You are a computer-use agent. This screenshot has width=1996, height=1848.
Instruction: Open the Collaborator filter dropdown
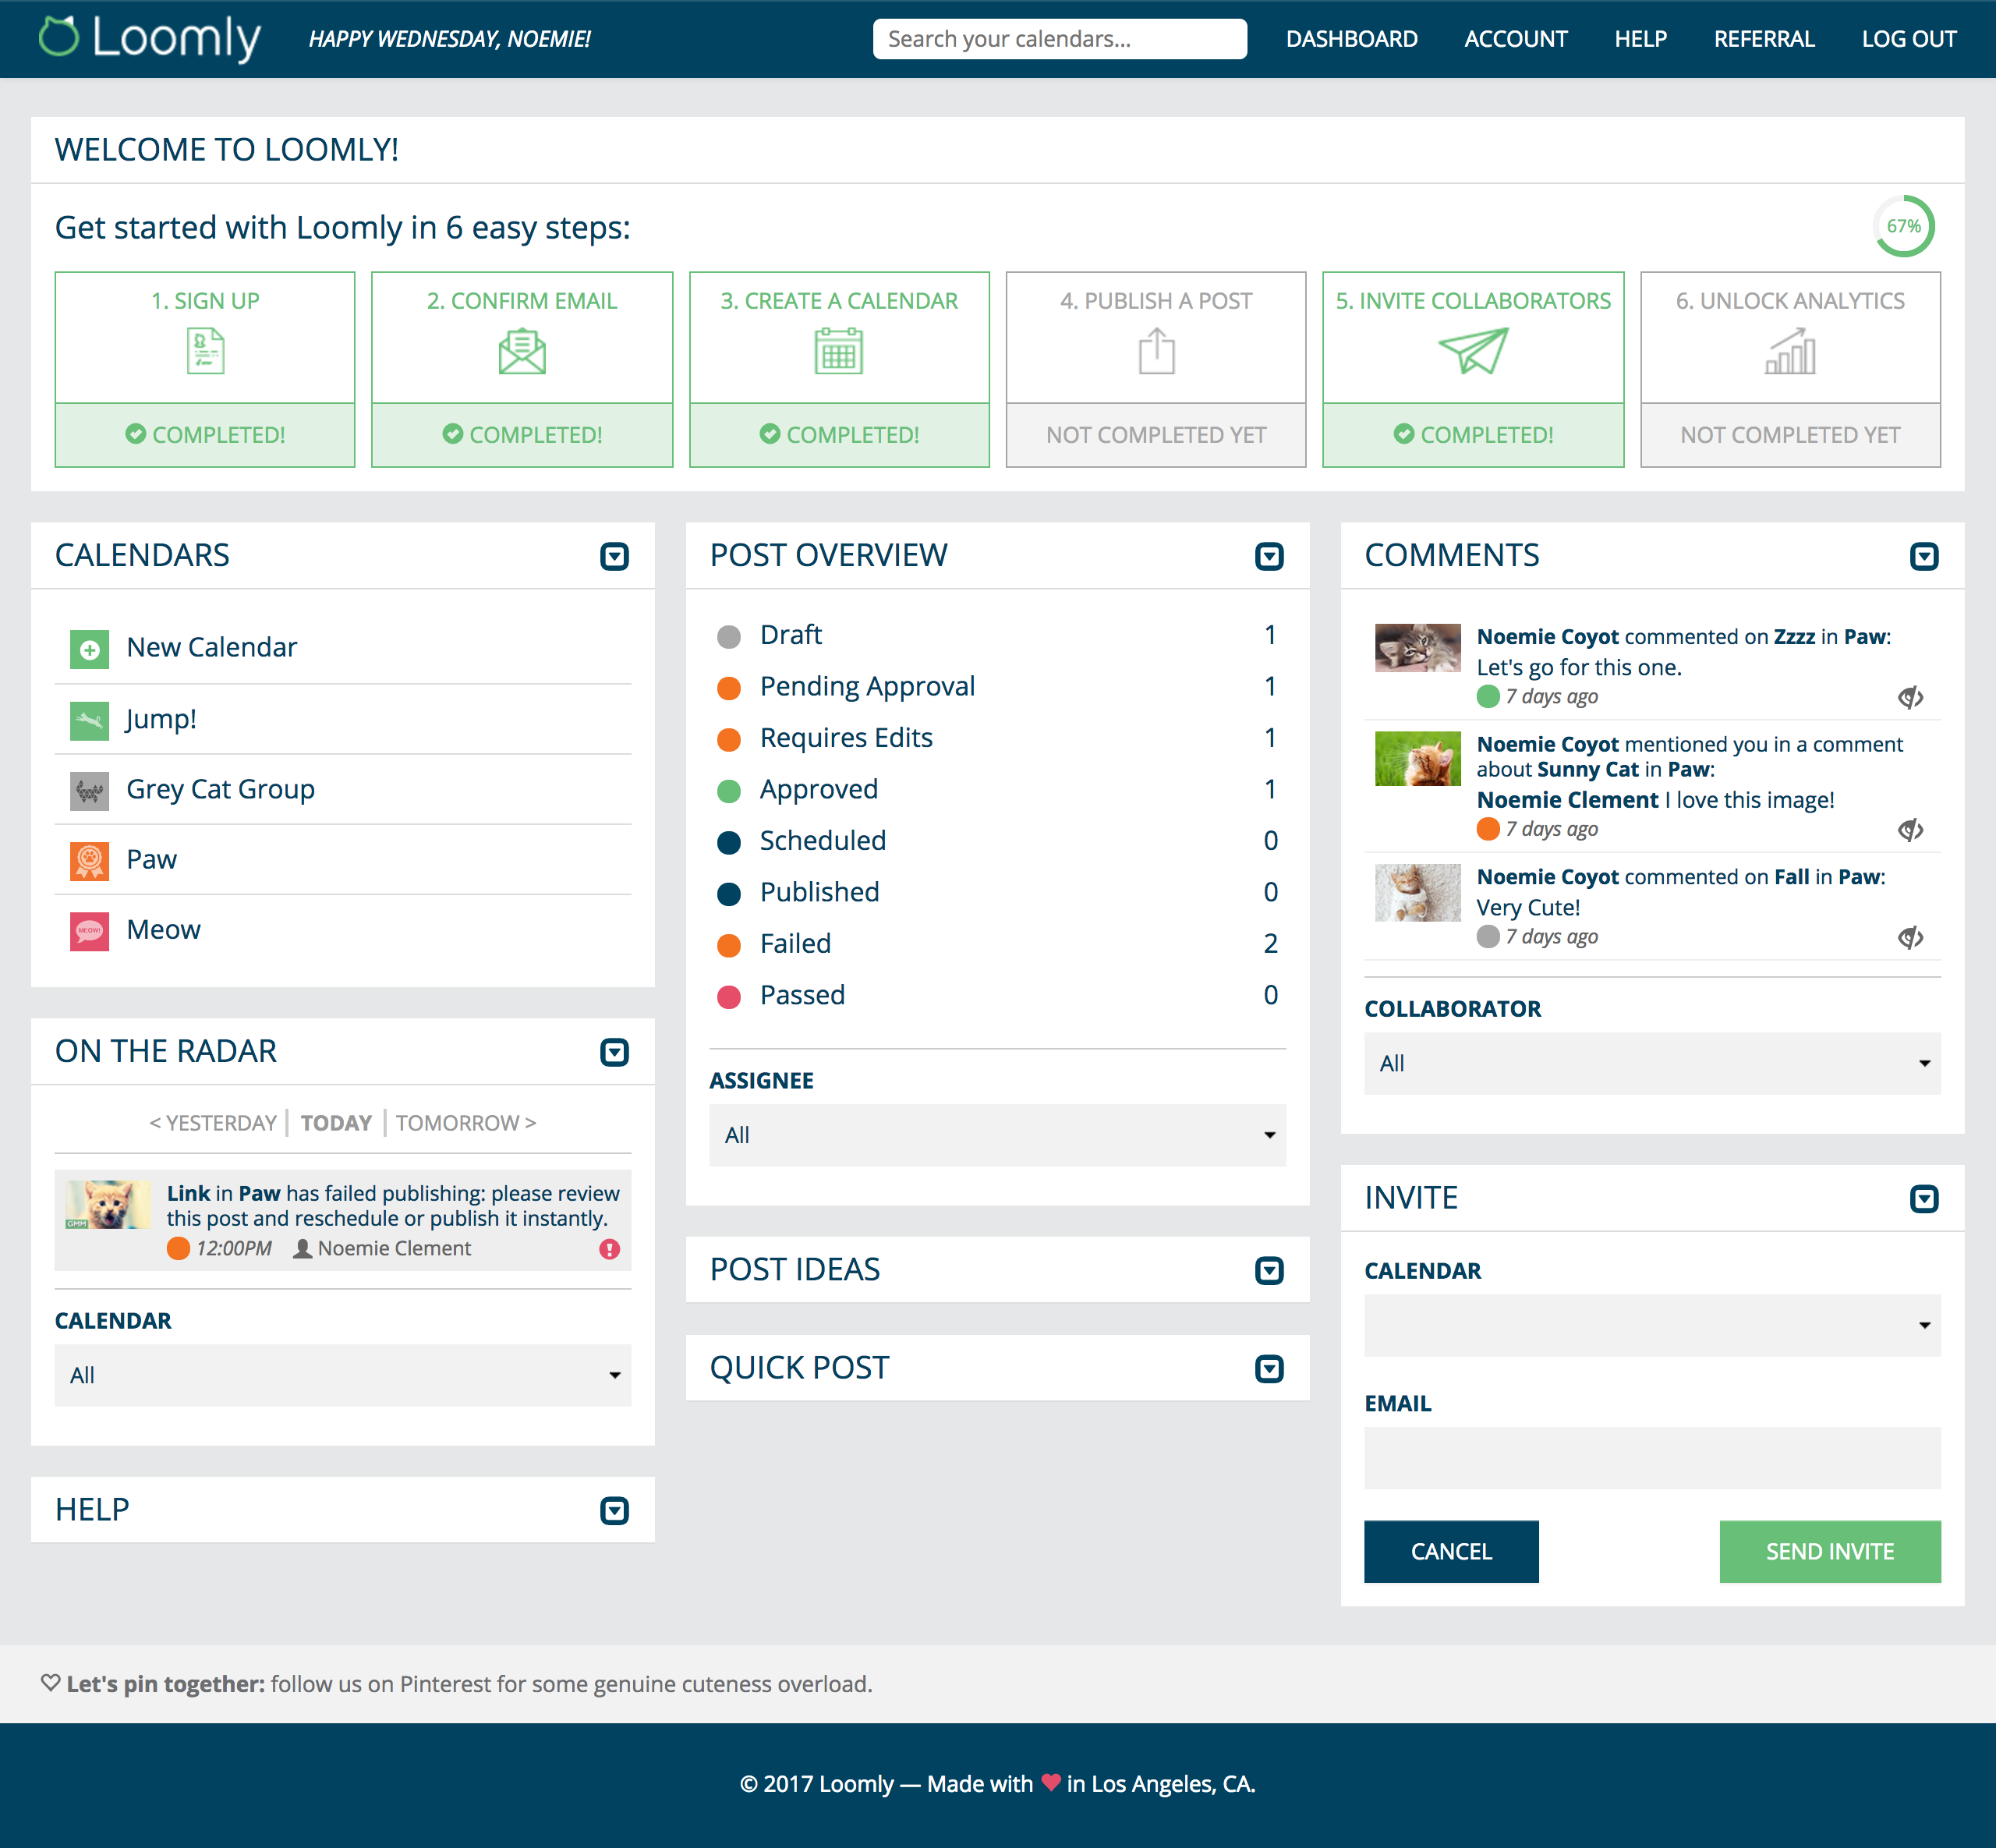click(1650, 1063)
